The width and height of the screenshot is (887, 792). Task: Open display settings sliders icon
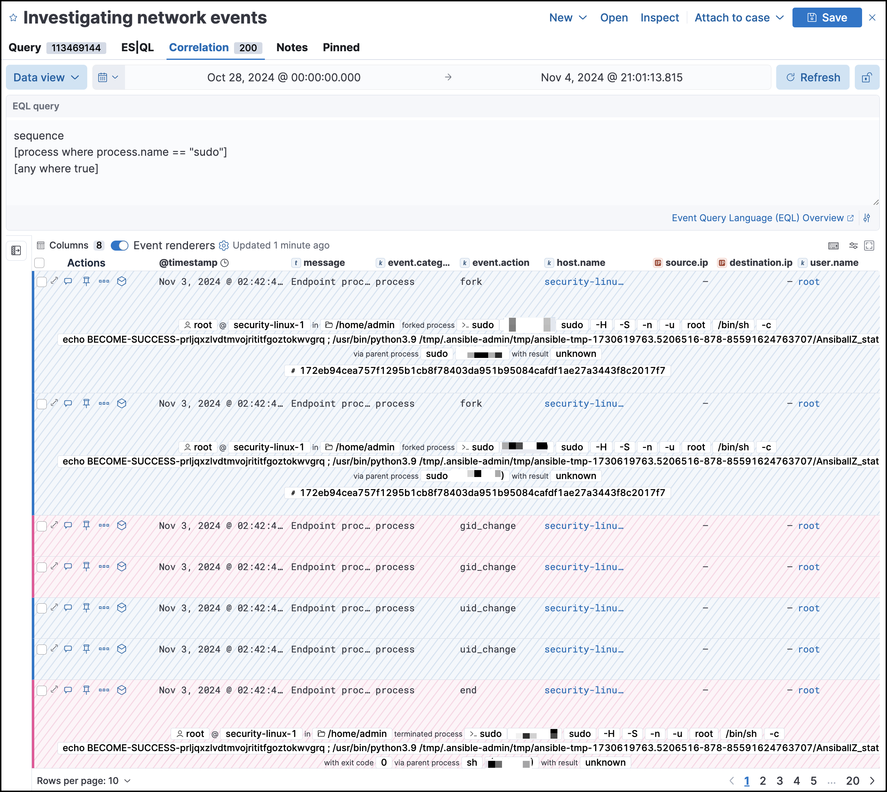[x=853, y=245]
